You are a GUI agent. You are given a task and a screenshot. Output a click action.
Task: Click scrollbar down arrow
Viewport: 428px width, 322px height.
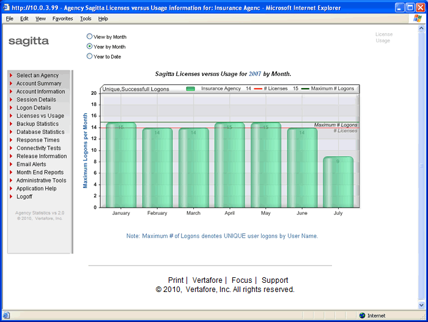[421, 305]
